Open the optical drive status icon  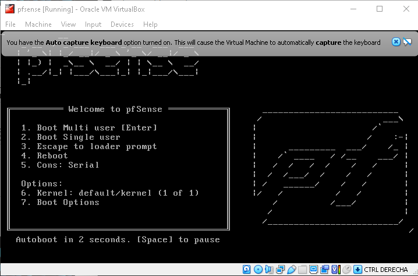[258, 270]
